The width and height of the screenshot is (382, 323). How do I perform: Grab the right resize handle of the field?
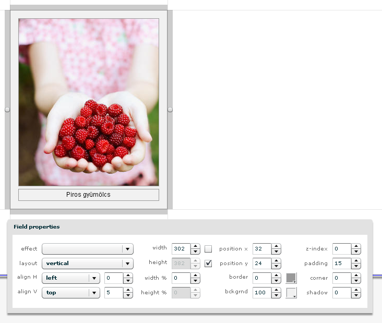[x=170, y=109]
